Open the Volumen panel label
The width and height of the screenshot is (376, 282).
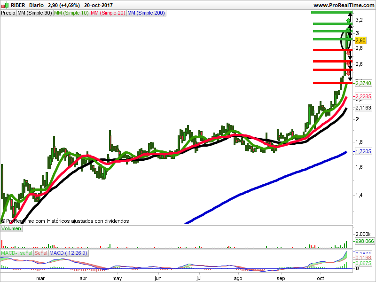[x=12, y=228]
